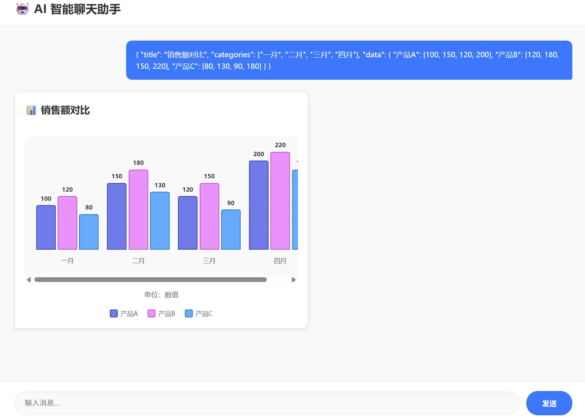Click the 产品A bar for 一月

tap(46, 228)
